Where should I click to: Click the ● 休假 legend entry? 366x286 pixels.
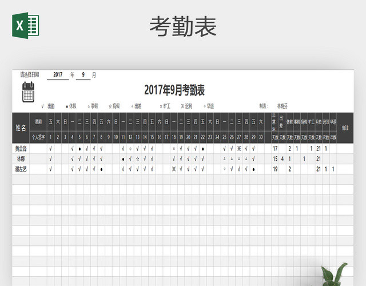pyautogui.click(x=71, y=106)
